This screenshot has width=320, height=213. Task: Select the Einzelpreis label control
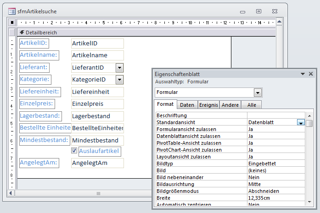pos(36,104)
